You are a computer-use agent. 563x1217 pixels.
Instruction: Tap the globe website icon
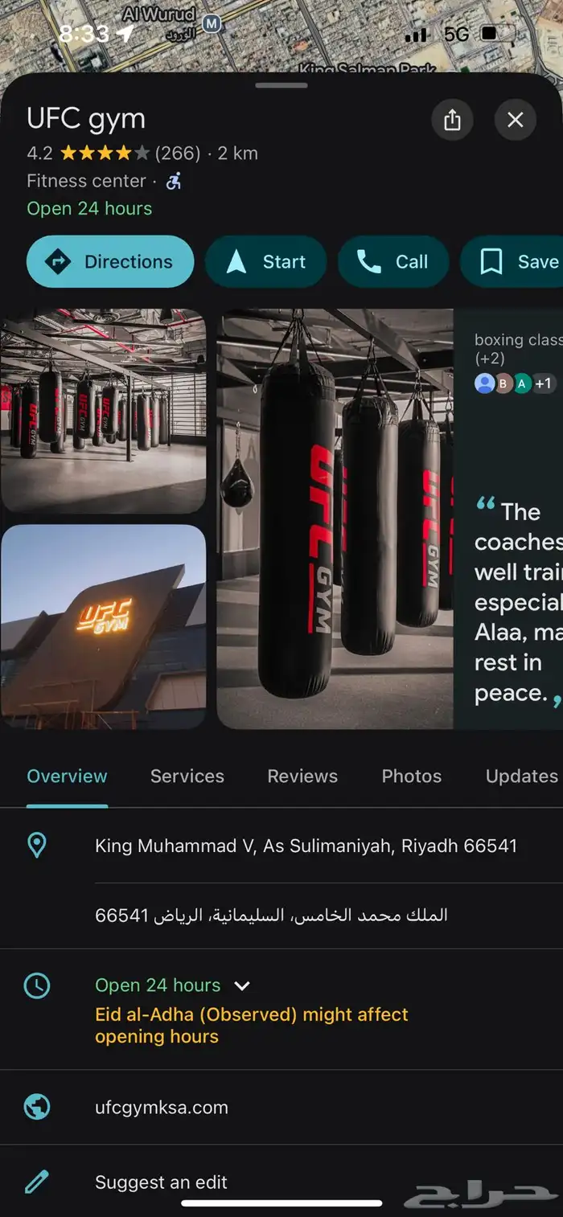37,1107
